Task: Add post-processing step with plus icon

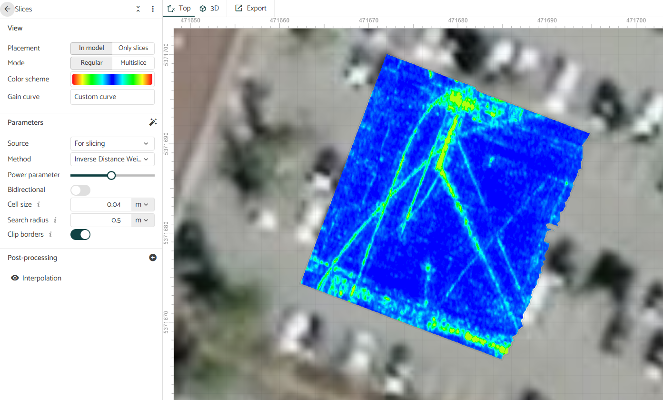Action: pyautogui.click(x=153, y=258)
